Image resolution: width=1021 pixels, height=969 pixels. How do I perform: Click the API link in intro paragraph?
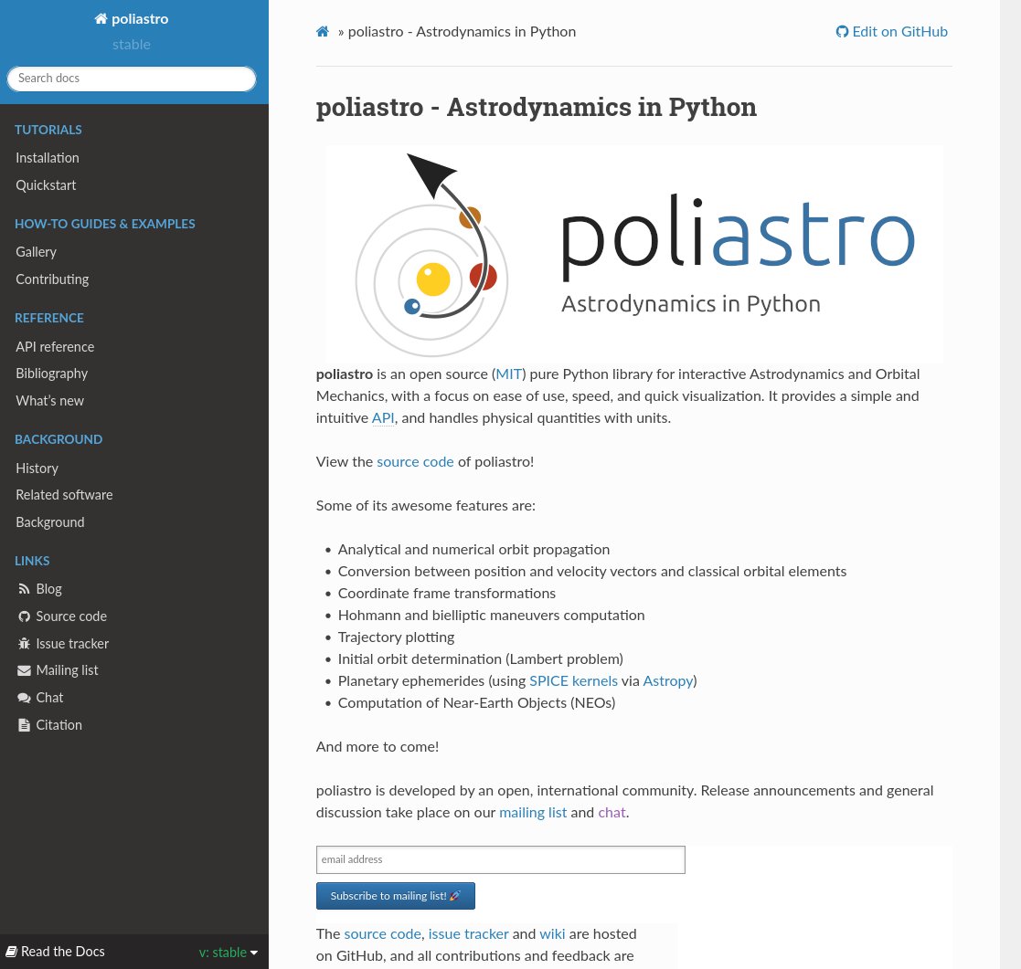(383, 417)
